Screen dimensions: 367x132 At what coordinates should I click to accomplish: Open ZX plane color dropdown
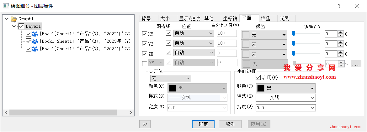pos(264,54)
